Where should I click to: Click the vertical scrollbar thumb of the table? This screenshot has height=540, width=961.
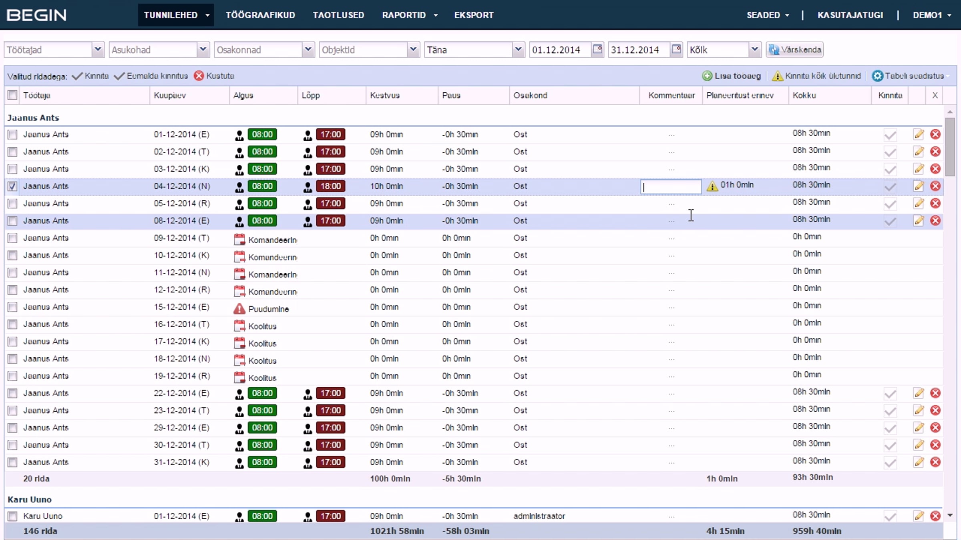(950, 147)
